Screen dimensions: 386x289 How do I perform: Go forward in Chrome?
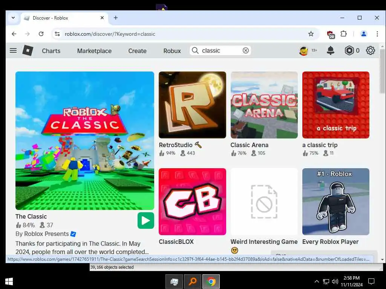coord(27,34)
